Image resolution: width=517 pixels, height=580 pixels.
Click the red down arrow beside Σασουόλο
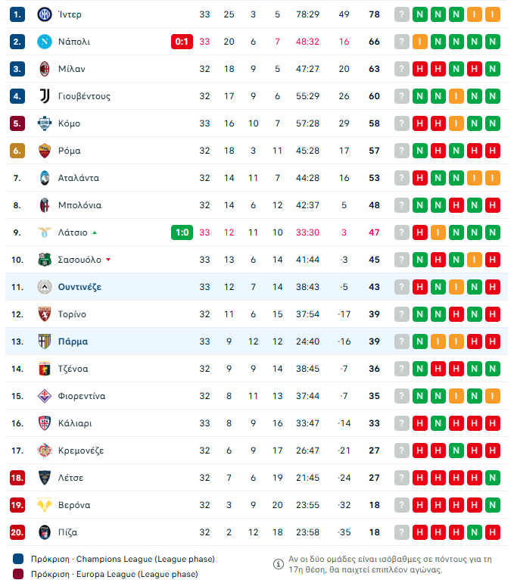[x=108, y=260]
